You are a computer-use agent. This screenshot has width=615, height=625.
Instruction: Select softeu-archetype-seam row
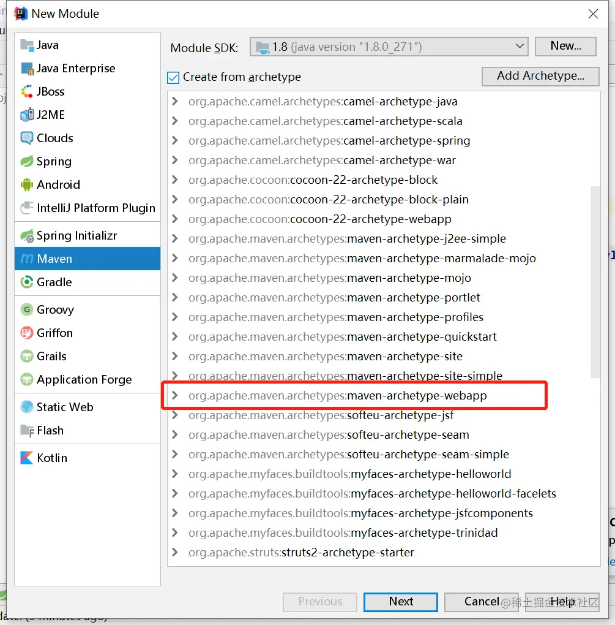point(384,434)
